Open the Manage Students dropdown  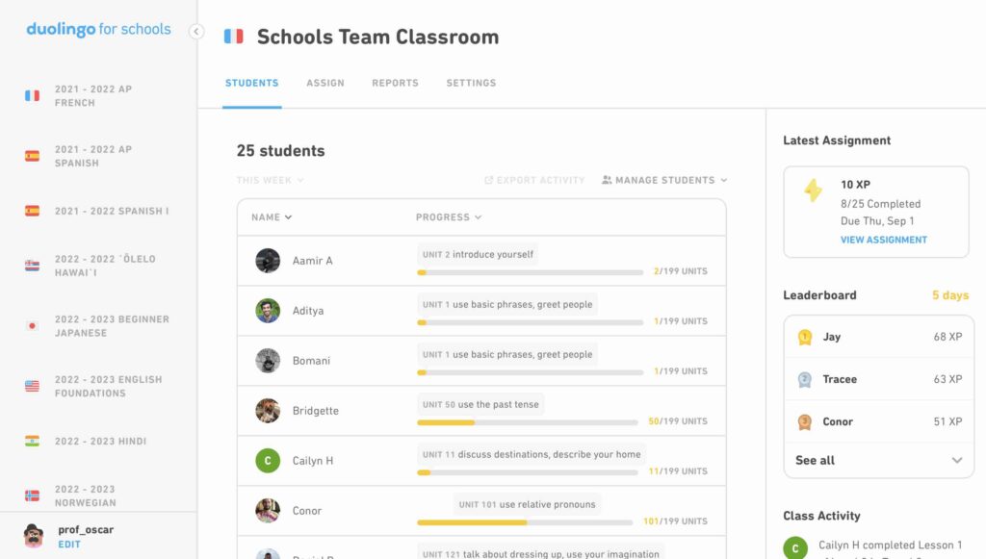coord(664,180)
